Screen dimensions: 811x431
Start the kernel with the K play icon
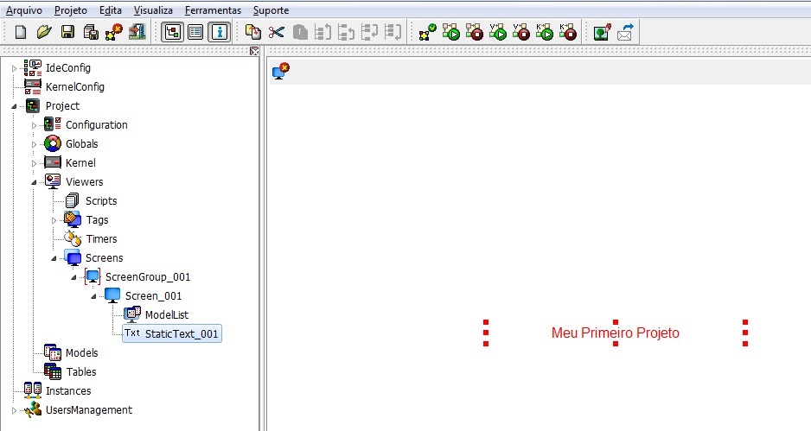(545, 32)
